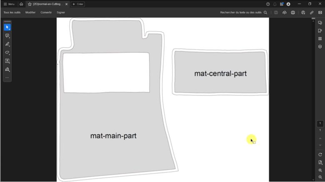325x182 pixels.
Task: Open the Modifier menu
Action: (x=30, y=12)
